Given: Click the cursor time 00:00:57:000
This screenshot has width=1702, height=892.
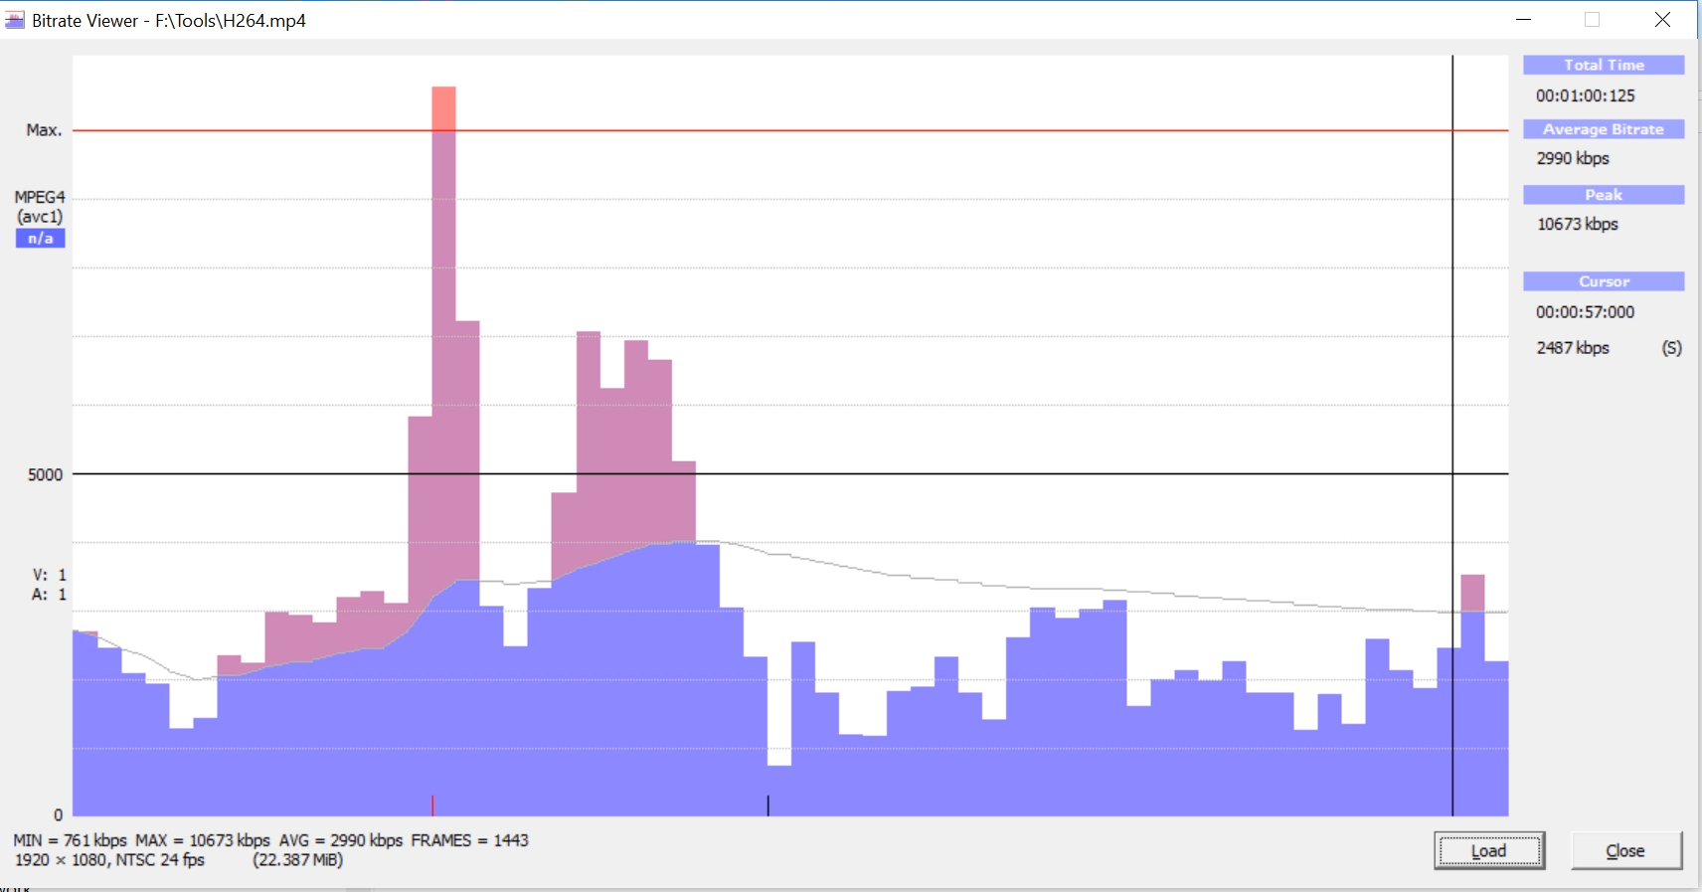Looking at the screenshot, I should [1585, 311].
